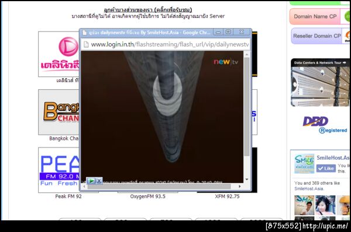The width and height of the screenshot is (351, 232).
Task: Click the Peak FM 92 caption
Action: 68,196
